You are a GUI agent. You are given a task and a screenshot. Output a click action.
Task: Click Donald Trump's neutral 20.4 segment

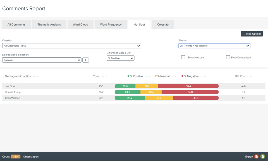click(151, 92)
